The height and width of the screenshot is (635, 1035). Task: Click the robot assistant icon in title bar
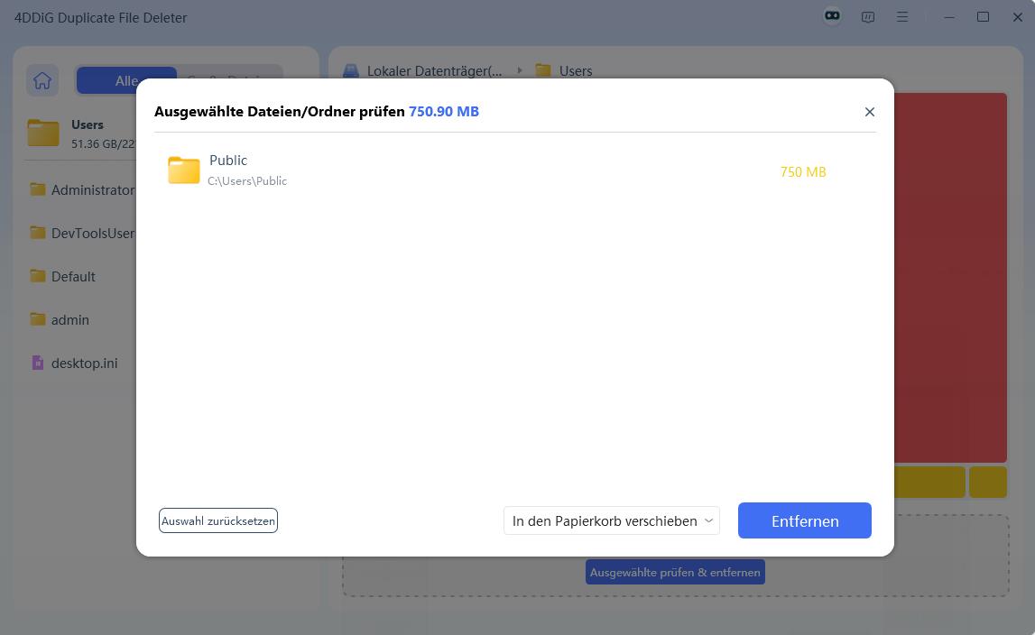point(832,16)
